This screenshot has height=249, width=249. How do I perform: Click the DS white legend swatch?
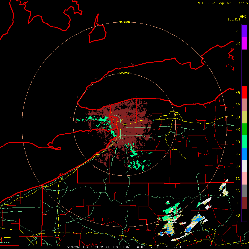[244, 166]
